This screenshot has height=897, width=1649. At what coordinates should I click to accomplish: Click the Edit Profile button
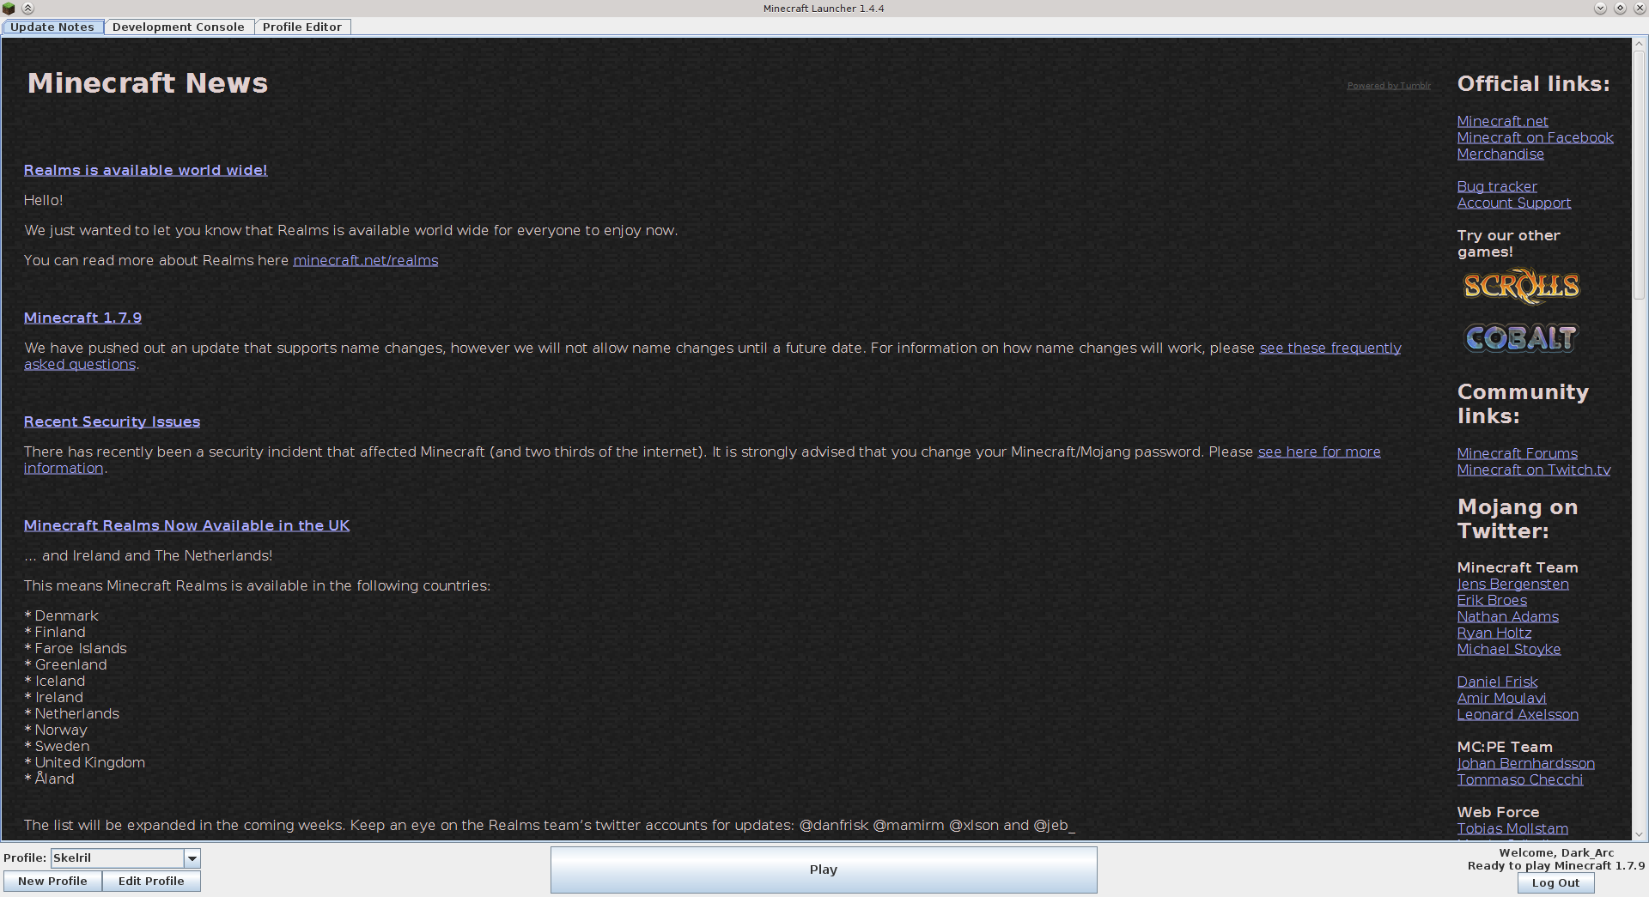(x=151, y=882)
